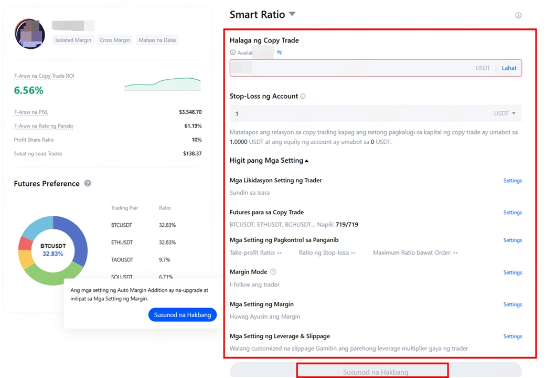Click info icon beside Stop-Loss ng Account
The image size is (555, 378).
[303, 97]
